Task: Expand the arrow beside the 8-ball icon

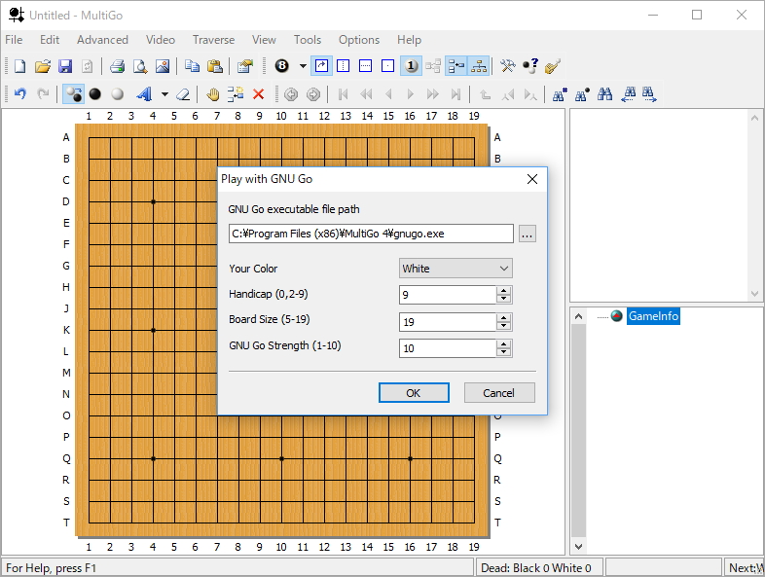Action: 303,66
